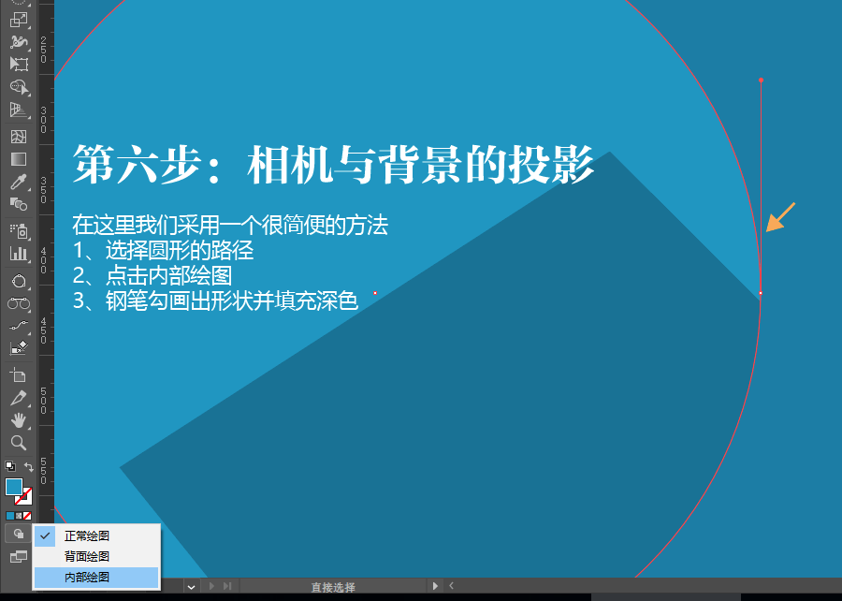This screenshot has height=601, width=842.
Task: Click the heading 第六步:相机与背景的投影
Action: tap(333, 164)
